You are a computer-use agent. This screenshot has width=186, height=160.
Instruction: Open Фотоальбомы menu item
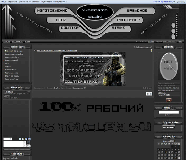click(x=11, y=70)
